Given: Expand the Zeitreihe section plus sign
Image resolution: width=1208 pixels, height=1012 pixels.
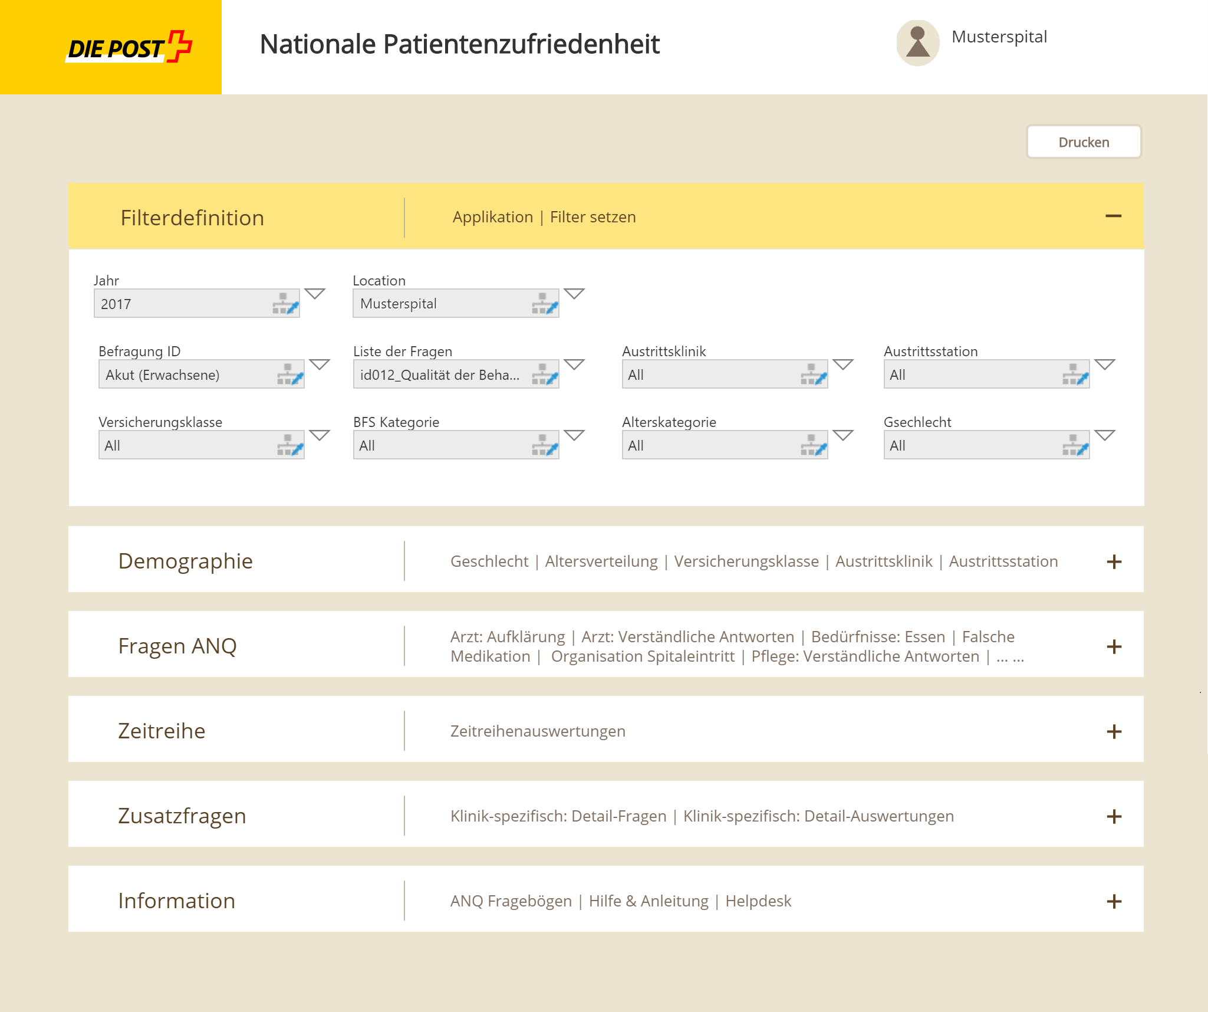Looking at the screenshot, I should click(1114, 731).
